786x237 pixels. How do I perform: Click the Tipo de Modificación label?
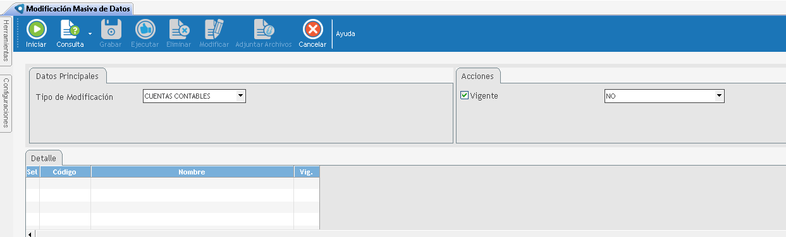[x=75, y=97]
